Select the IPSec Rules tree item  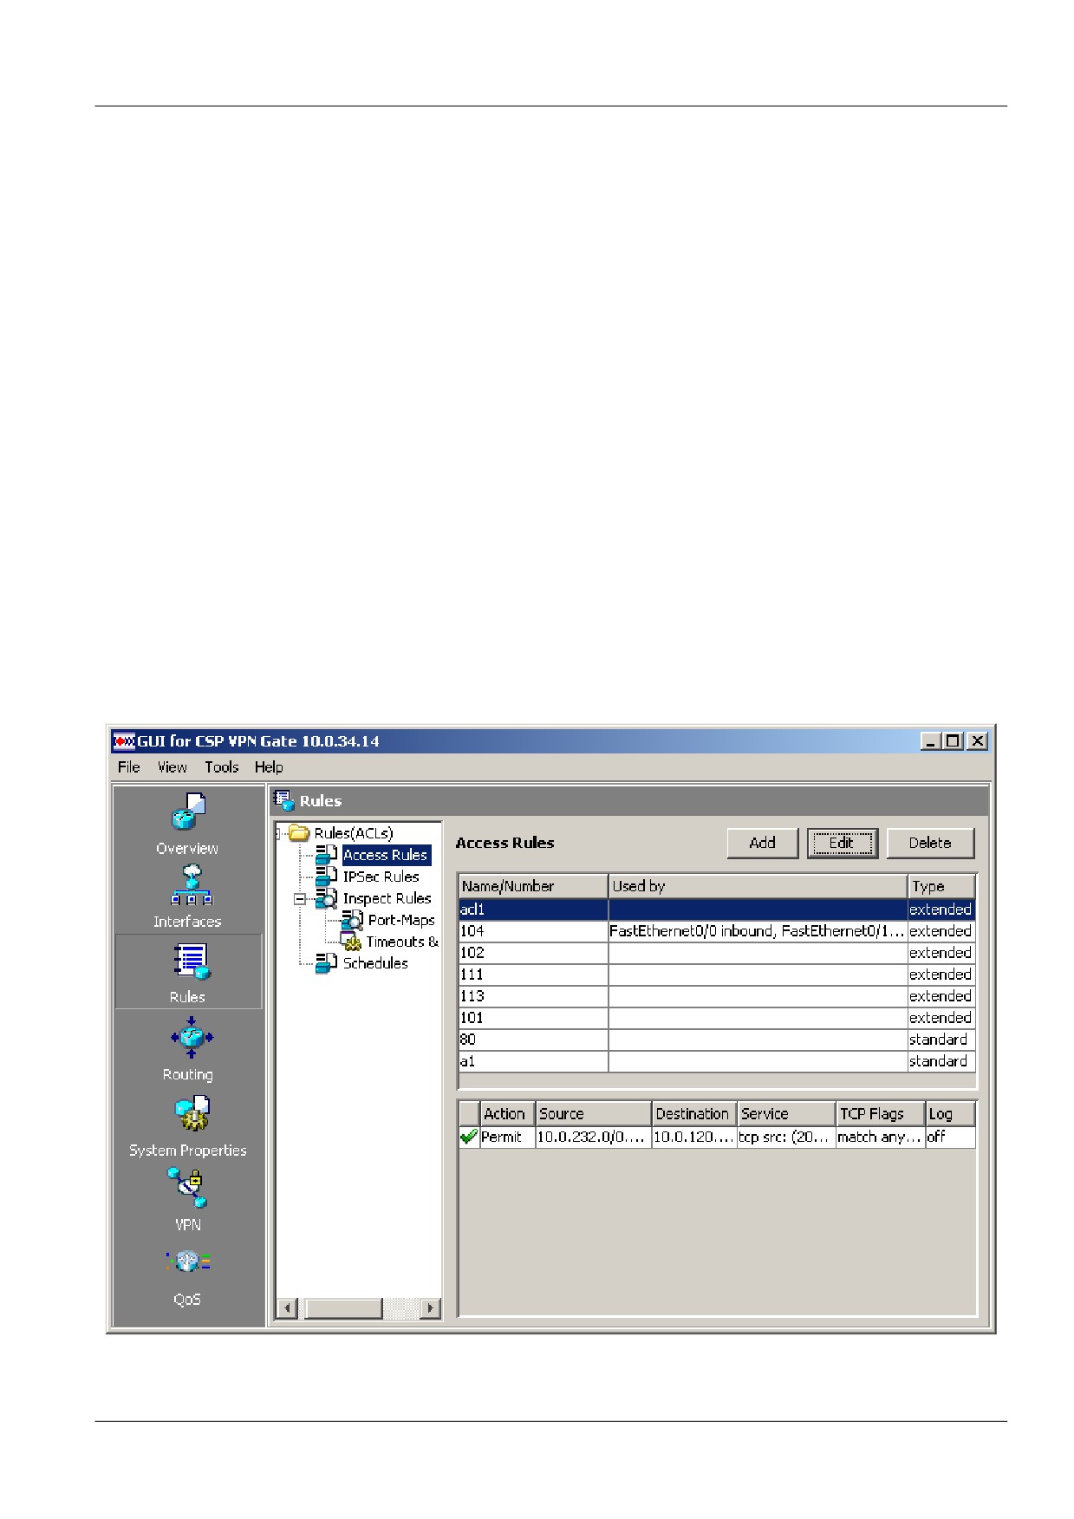click(x=381, y=877)
